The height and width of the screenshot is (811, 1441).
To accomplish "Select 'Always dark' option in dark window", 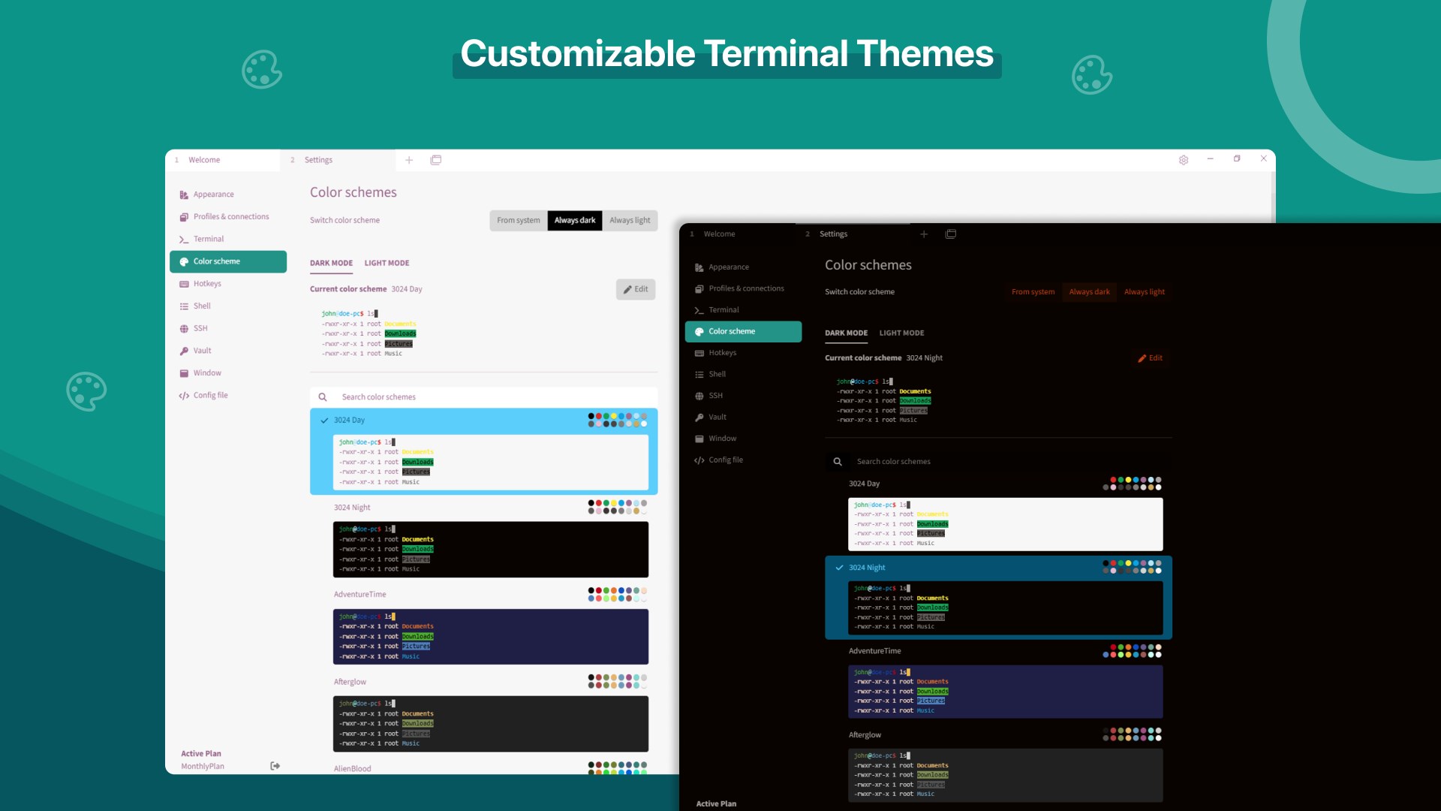I will 1089,292.
